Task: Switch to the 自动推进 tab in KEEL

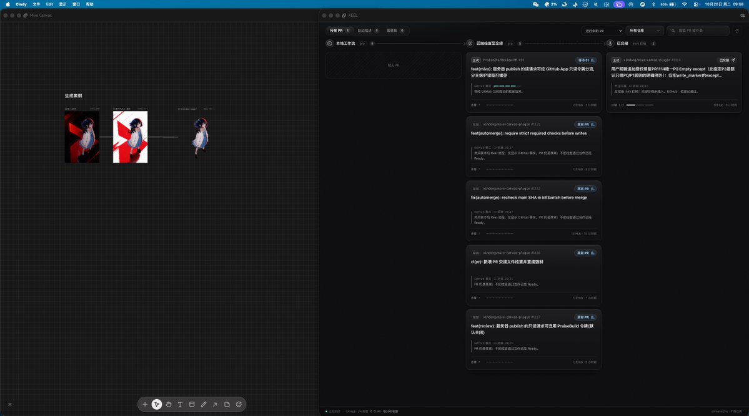Action: coord(368,31)
